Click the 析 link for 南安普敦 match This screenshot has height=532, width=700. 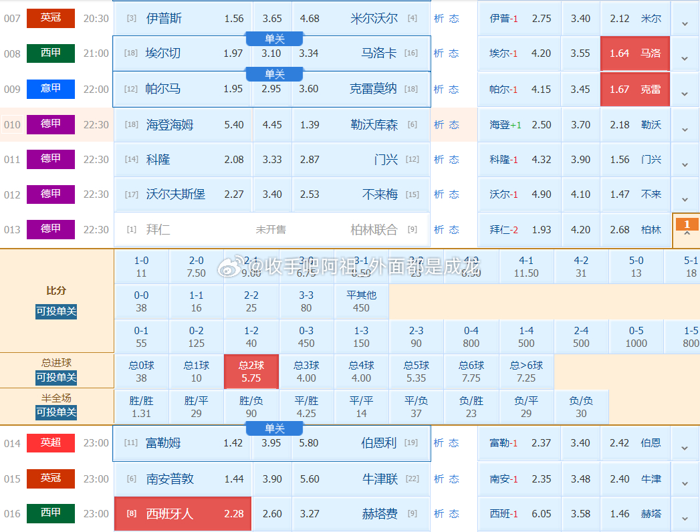(438, 479)
